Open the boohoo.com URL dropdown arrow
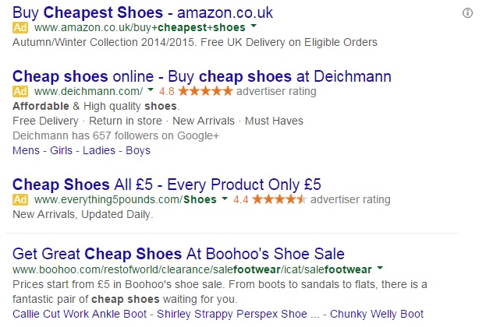 pyautogui.click(x=380, y=268)
